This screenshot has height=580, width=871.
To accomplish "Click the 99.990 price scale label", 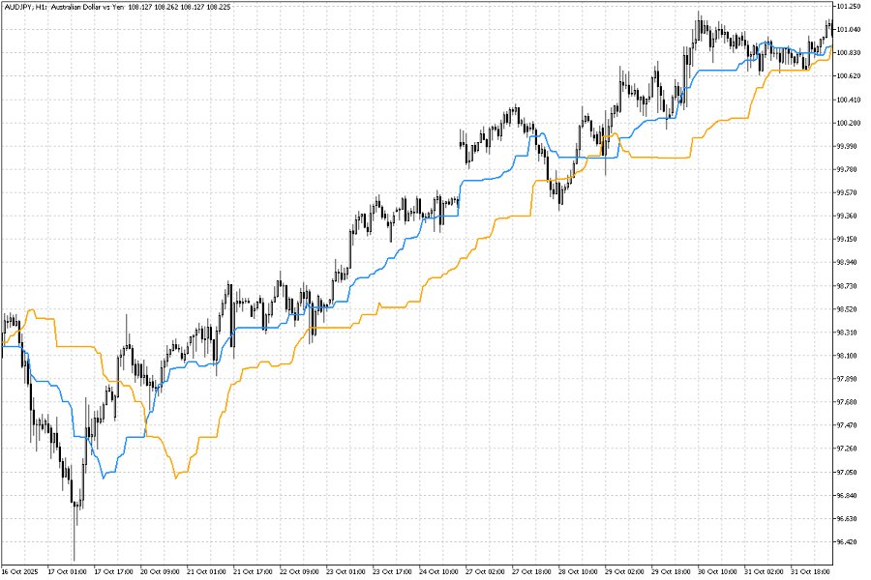I will click(x=847, y=146).
